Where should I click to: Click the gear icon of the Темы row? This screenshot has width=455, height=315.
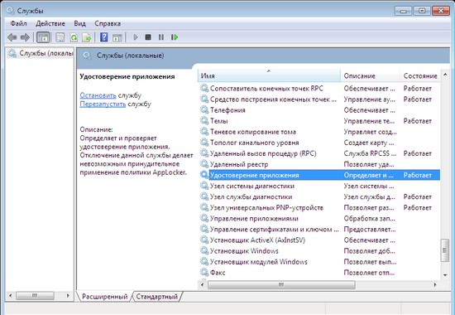click(x=204, y=121)
